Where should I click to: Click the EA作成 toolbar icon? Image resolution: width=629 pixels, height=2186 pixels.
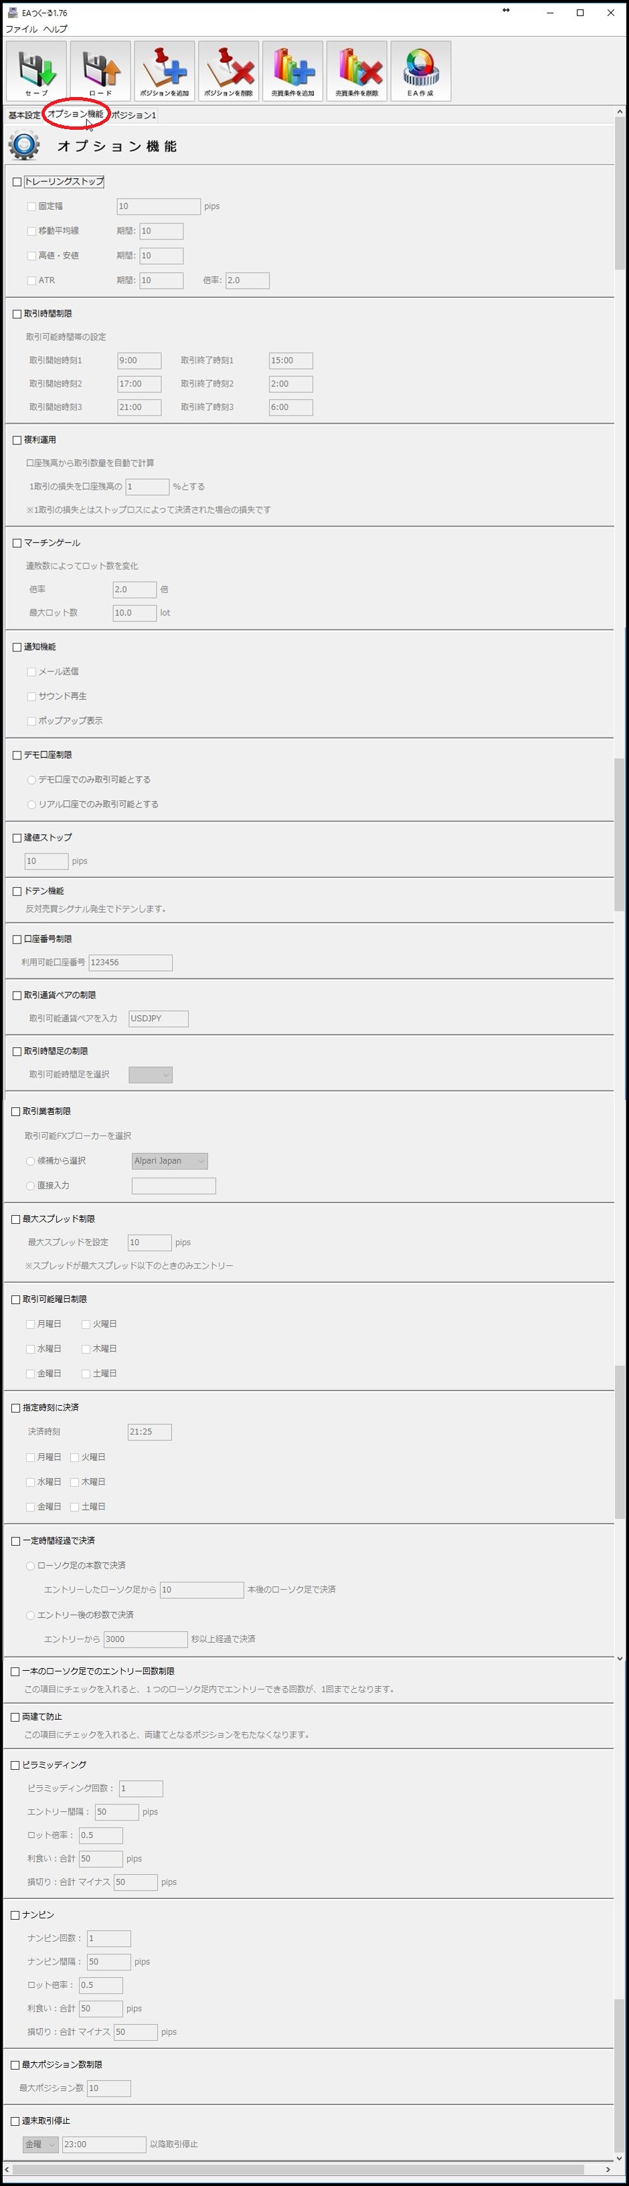pyautogui.click(x=421, y=72)
